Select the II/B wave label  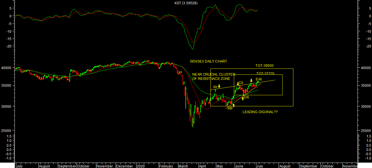tap(230, 108)
